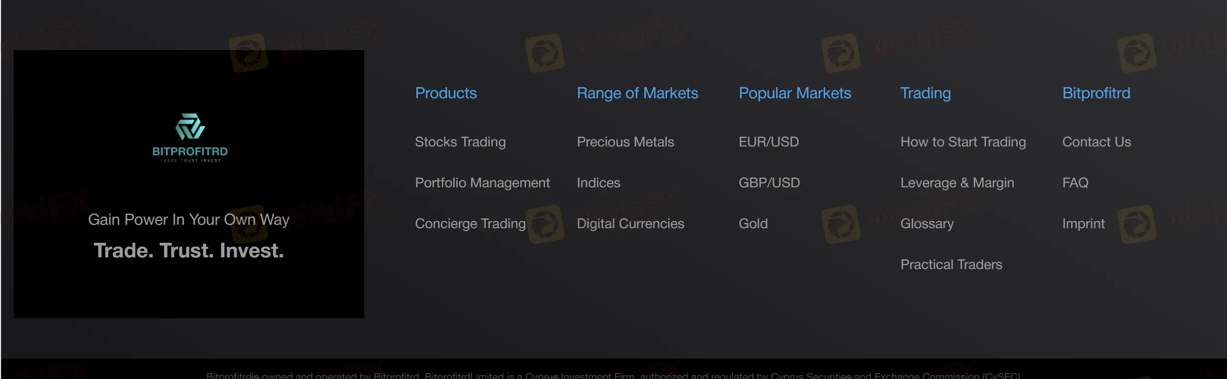Select Concierge Trading
Screen dimensions: 1227x379
pos(470,223)
